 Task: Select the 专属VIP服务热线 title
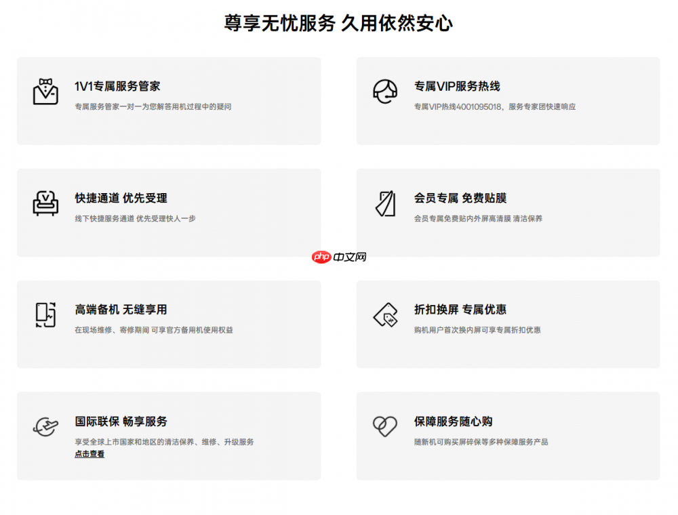click(x=457, y=86)
